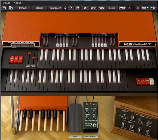Image resolution: width=158 pixels, height=140 pixels.
Task: Step to next preset with the down arrow
Action: click(x=65, y=9)
